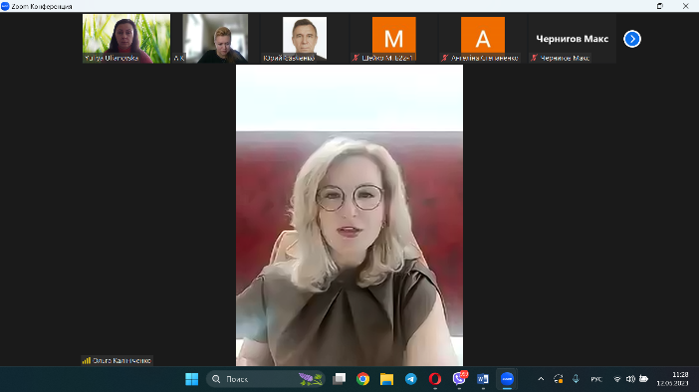
Task: Expand hidden system tray icons chevron
Action: click(541, 379)
